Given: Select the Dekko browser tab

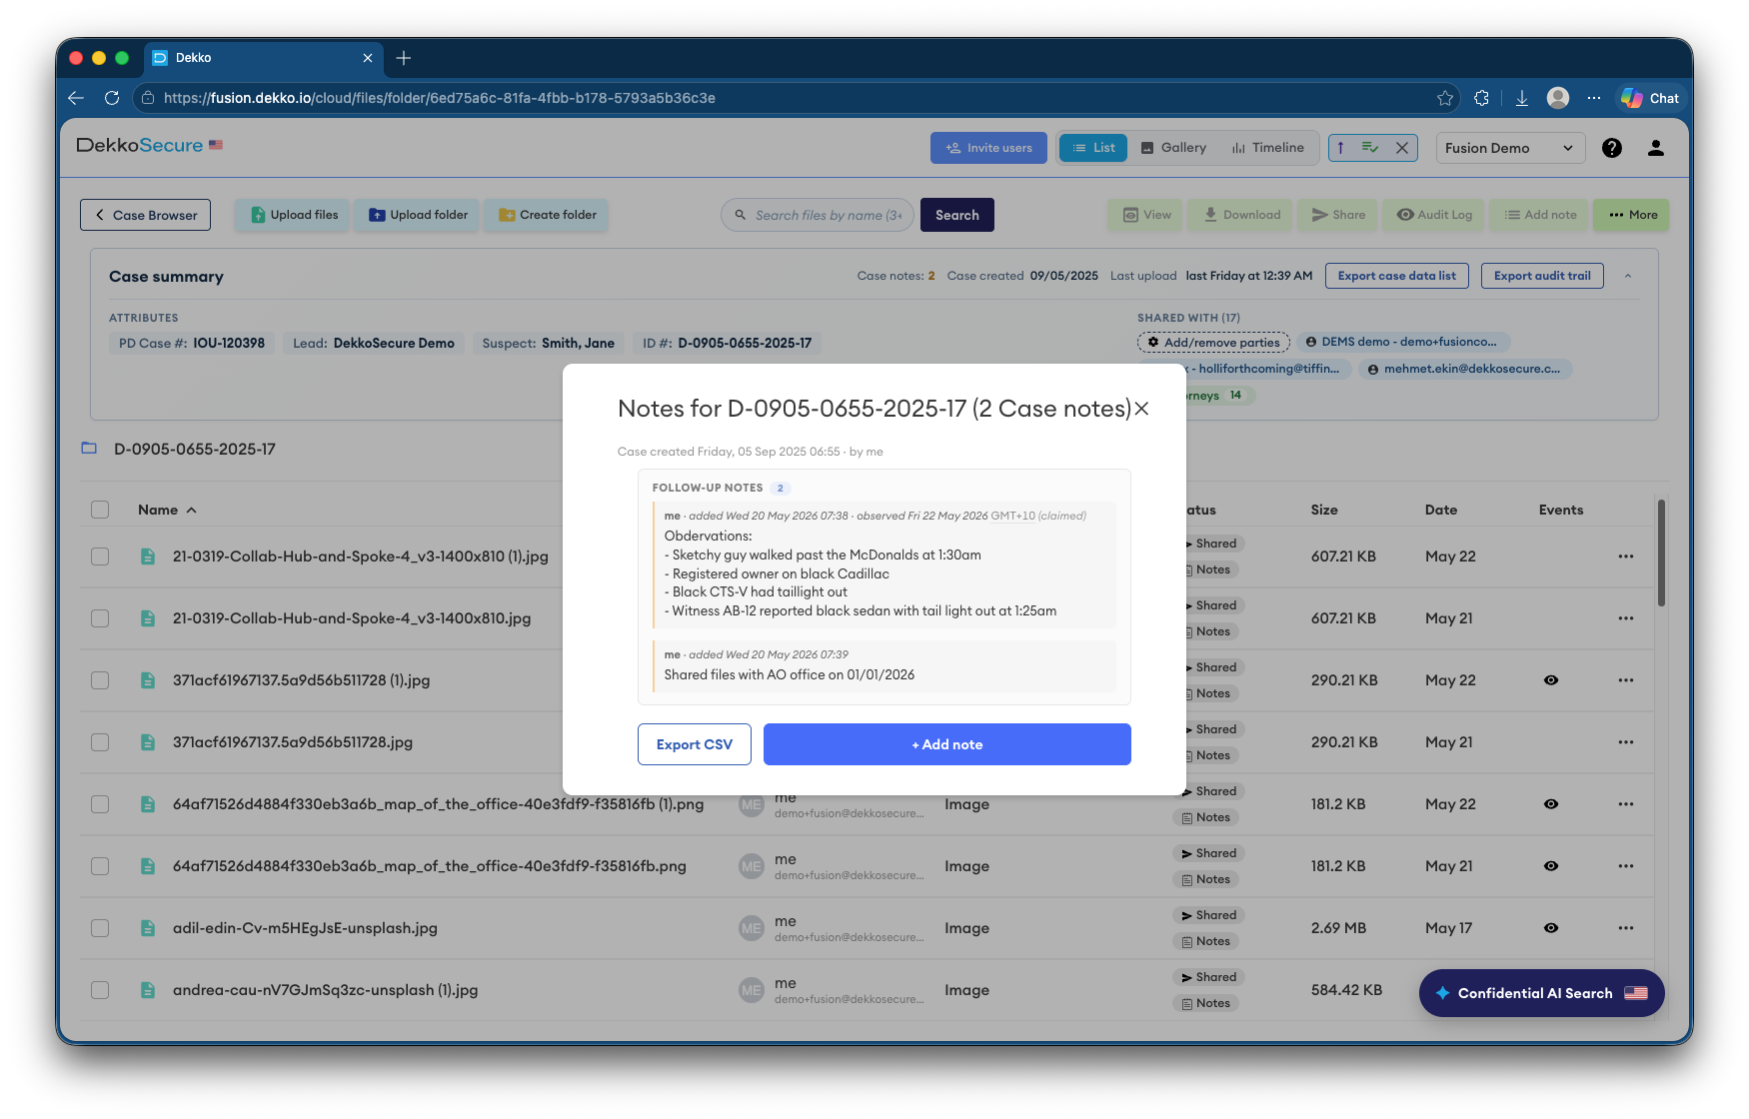Looking at the screenshot, I should click(x=264, y=58).
